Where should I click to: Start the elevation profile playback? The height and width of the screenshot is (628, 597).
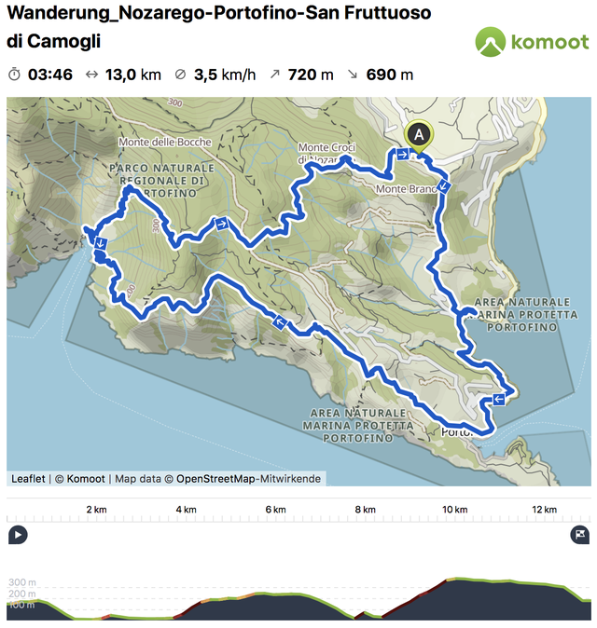(18, 535)
